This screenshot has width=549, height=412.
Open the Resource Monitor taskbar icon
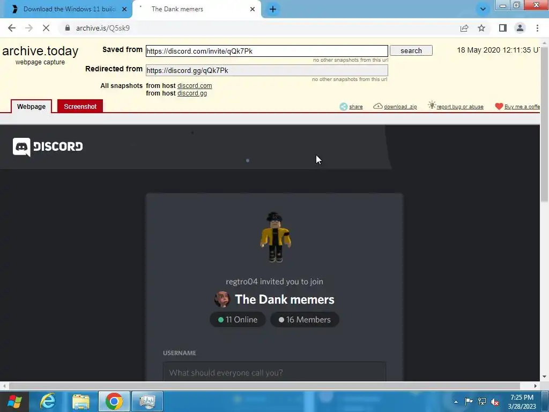[x=147, y=401]
